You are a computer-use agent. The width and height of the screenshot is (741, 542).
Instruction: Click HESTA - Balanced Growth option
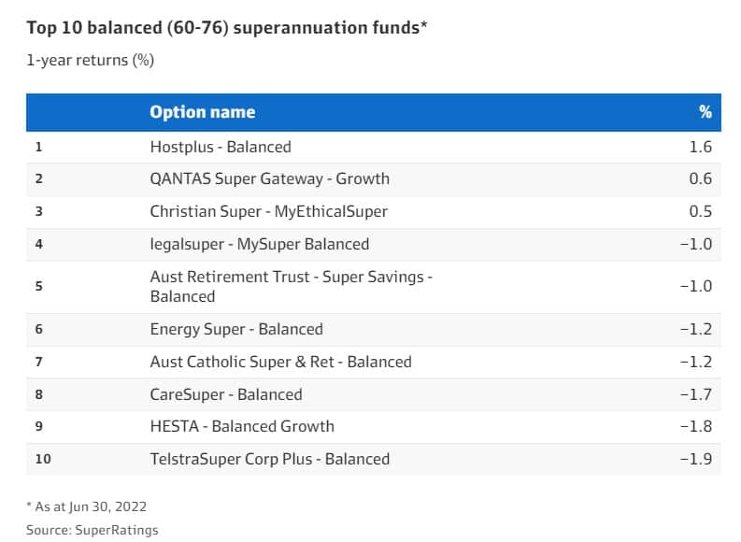pos(242,426)
